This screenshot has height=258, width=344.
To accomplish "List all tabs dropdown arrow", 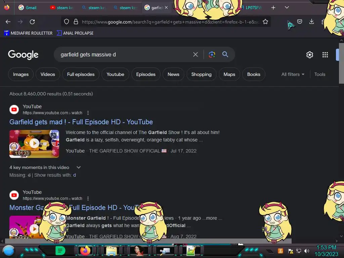I will coord(287,7).
